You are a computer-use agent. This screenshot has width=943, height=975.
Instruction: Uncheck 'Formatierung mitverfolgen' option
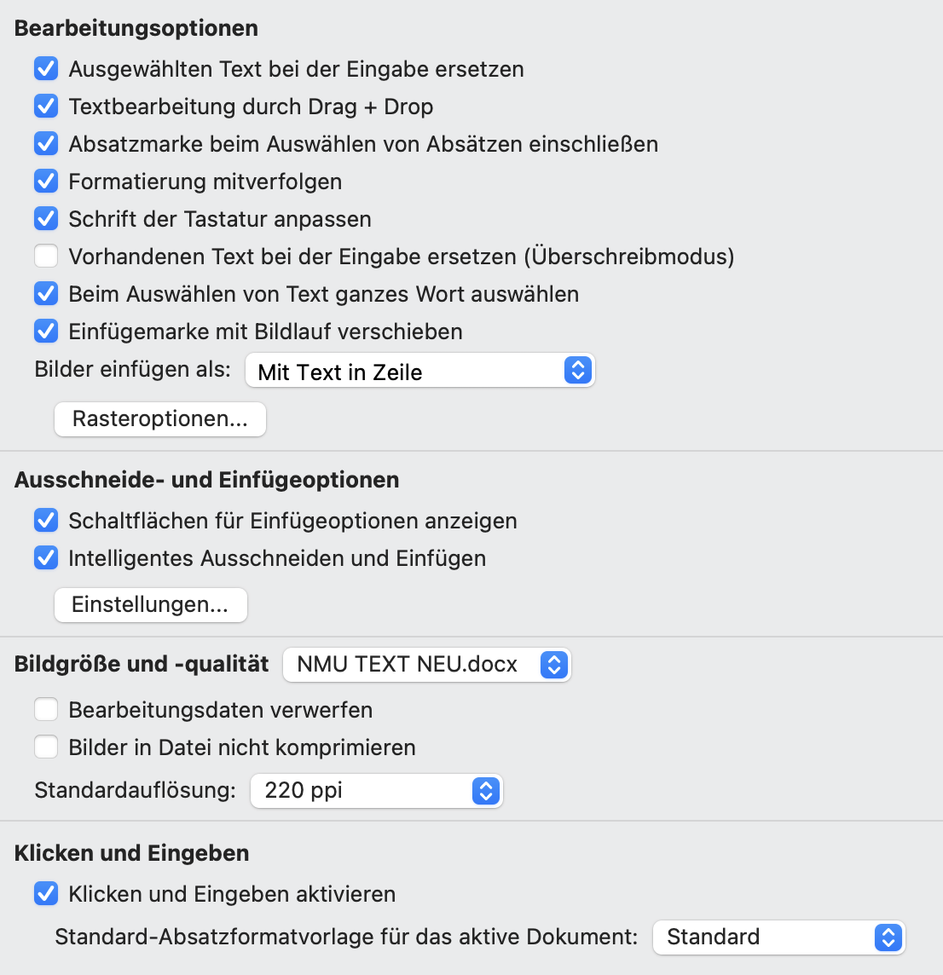46,182
